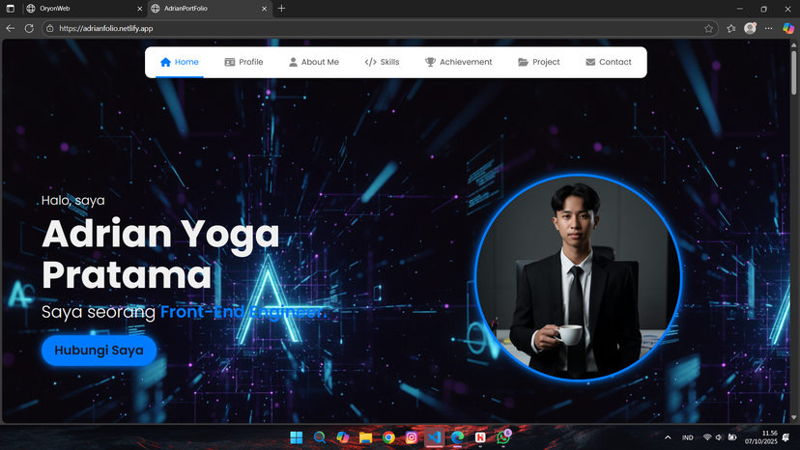The image size is (800, 450).
Task: Open the Skills navigation tab
Action: pyautogui.click(x=382, y=62)
